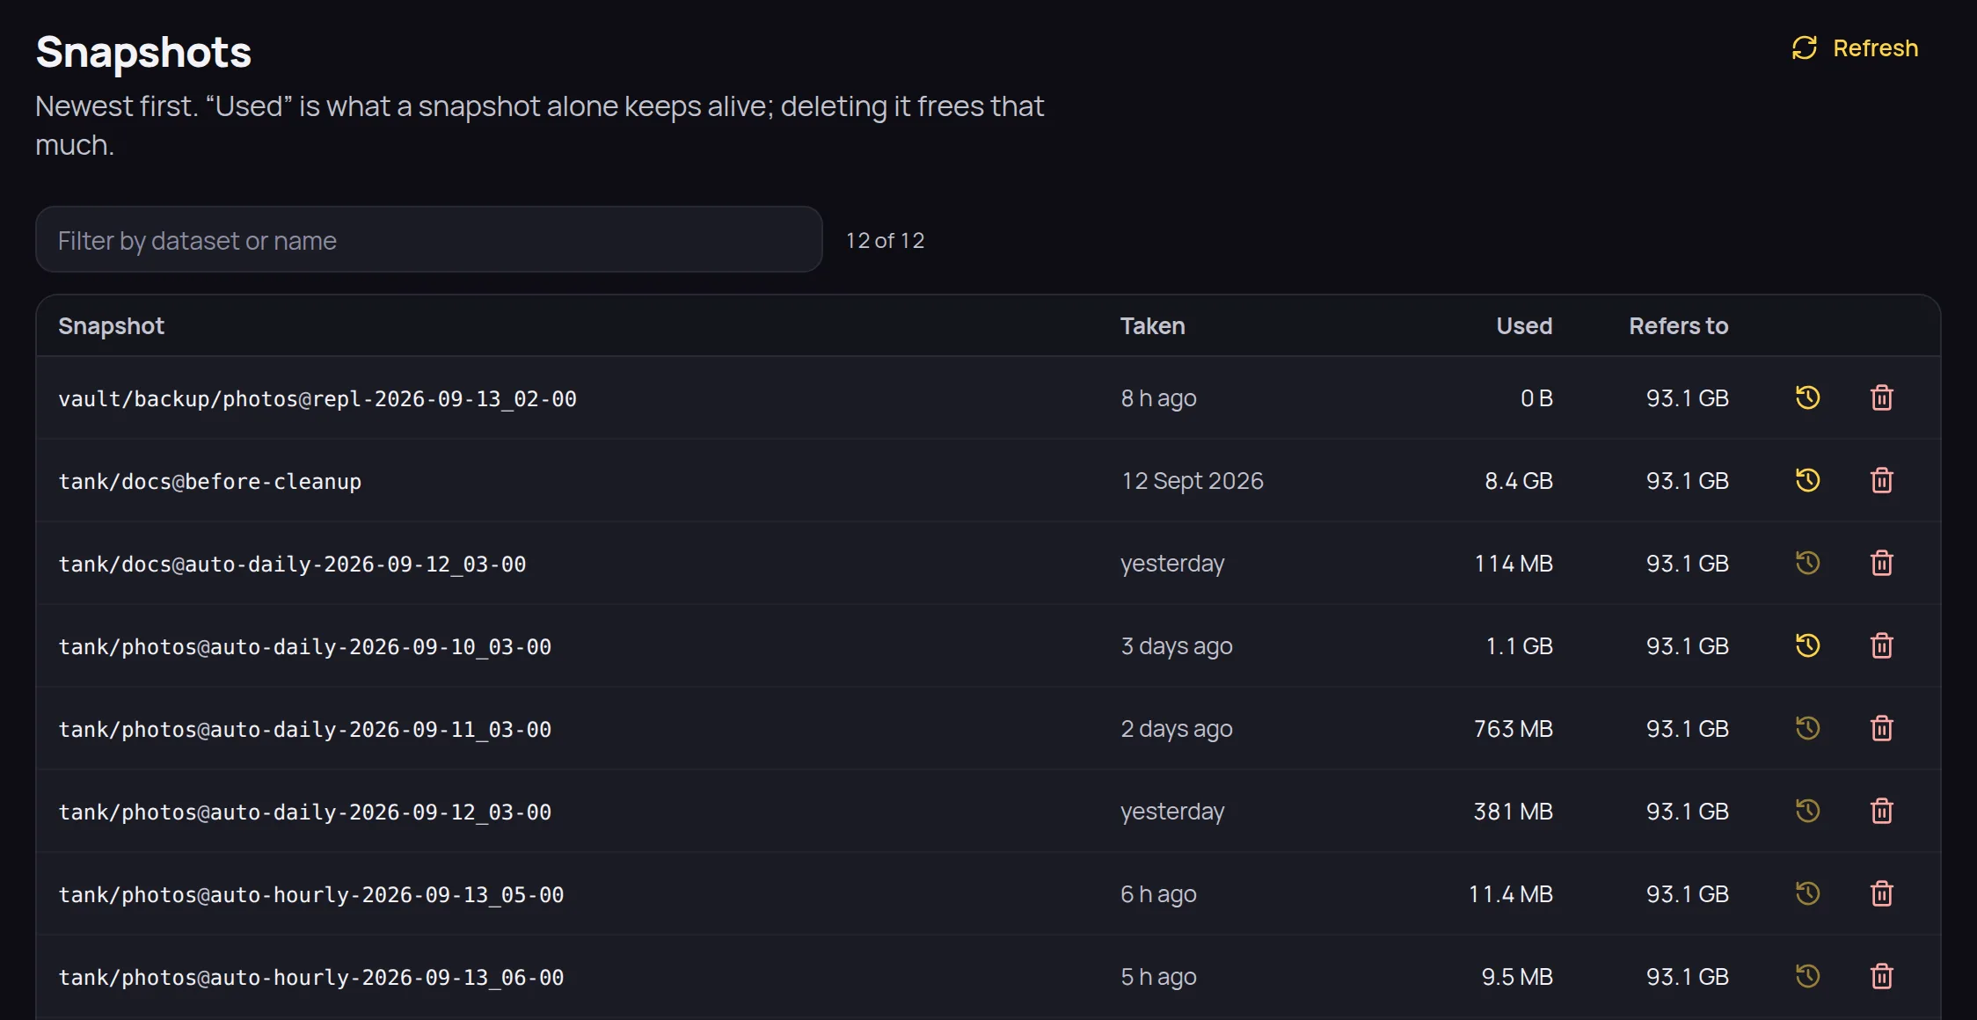Viewport: 1977px width, 1020px height.
Task: Click the Taken column header
Action: (x=1152, y=326)
